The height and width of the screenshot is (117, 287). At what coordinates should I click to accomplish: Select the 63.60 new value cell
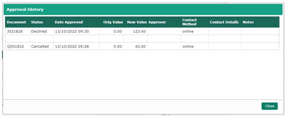(x=140, y=47)
